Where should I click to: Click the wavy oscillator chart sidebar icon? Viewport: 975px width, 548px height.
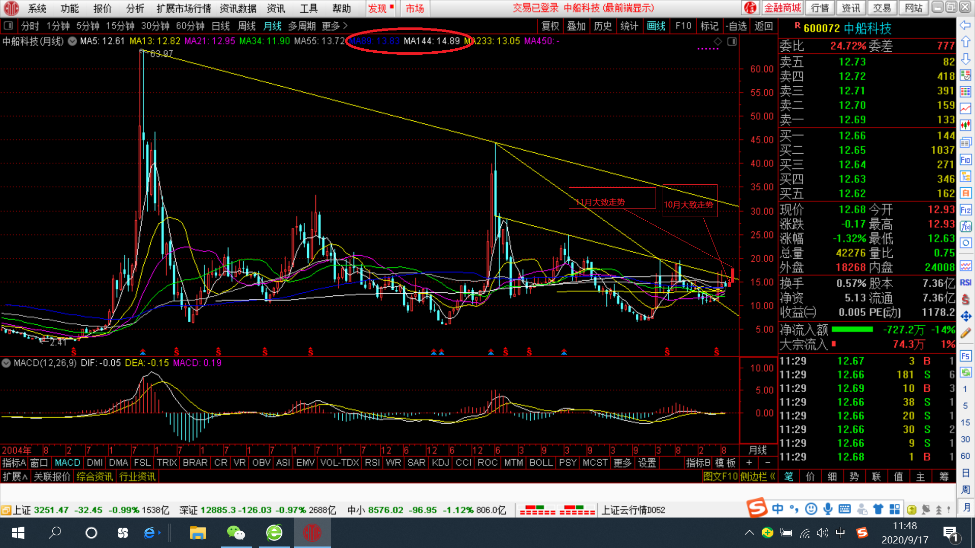tap(965, 266)
